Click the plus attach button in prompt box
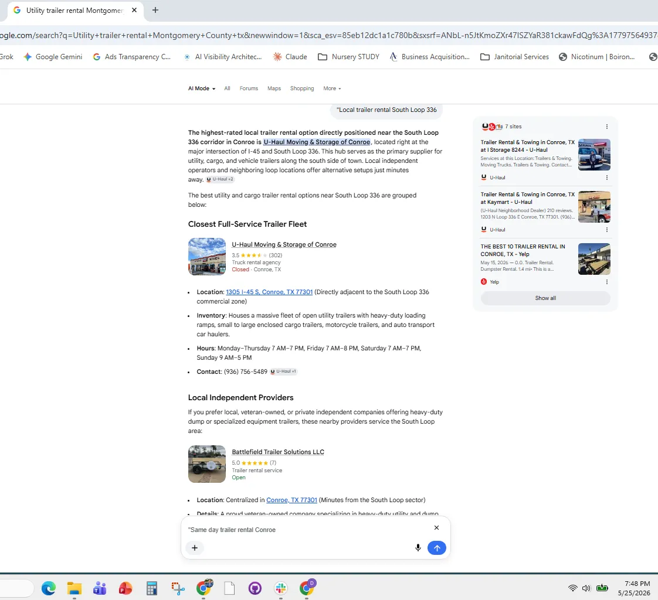This screenshot has height=600, width=658. (x=195, y=548)
